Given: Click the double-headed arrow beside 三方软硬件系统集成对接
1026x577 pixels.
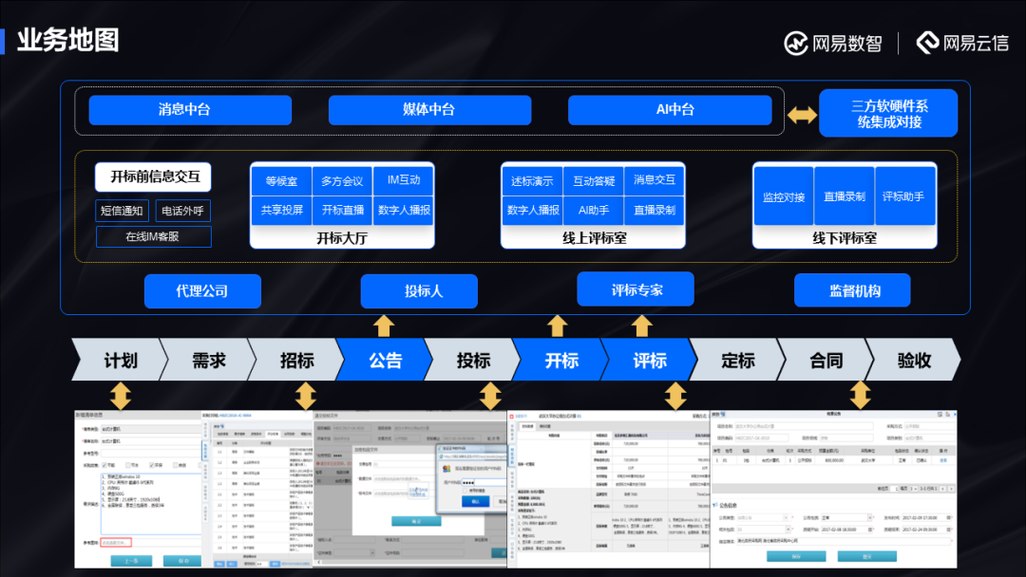Looking at the screenshot, I should [802, 114].
